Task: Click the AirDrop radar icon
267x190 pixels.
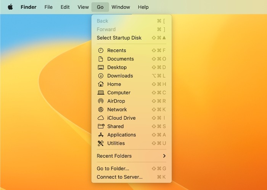Action: [x=101, y=101]
